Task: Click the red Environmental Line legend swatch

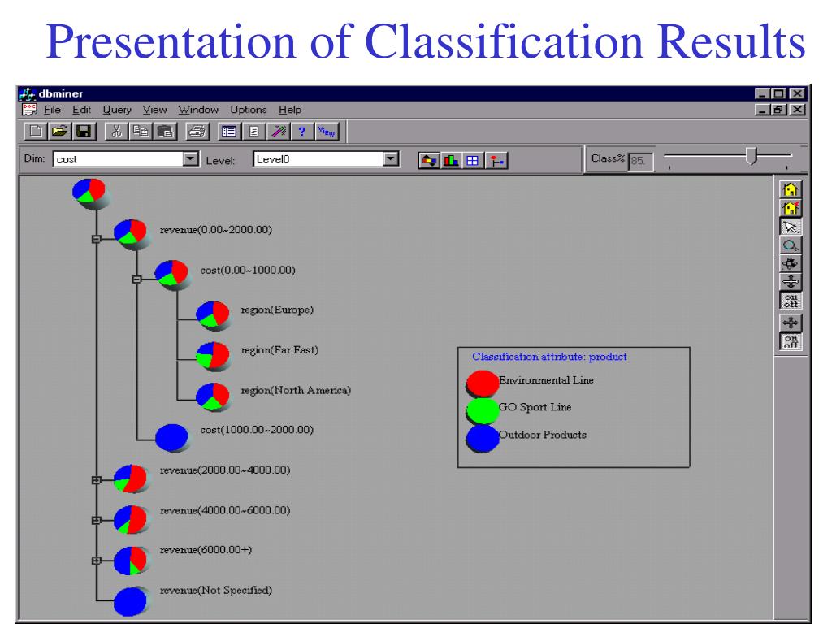Action: point(483,383)
